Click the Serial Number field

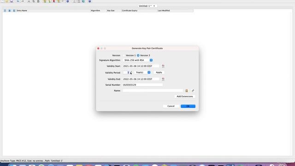click(x=142, y=85)
